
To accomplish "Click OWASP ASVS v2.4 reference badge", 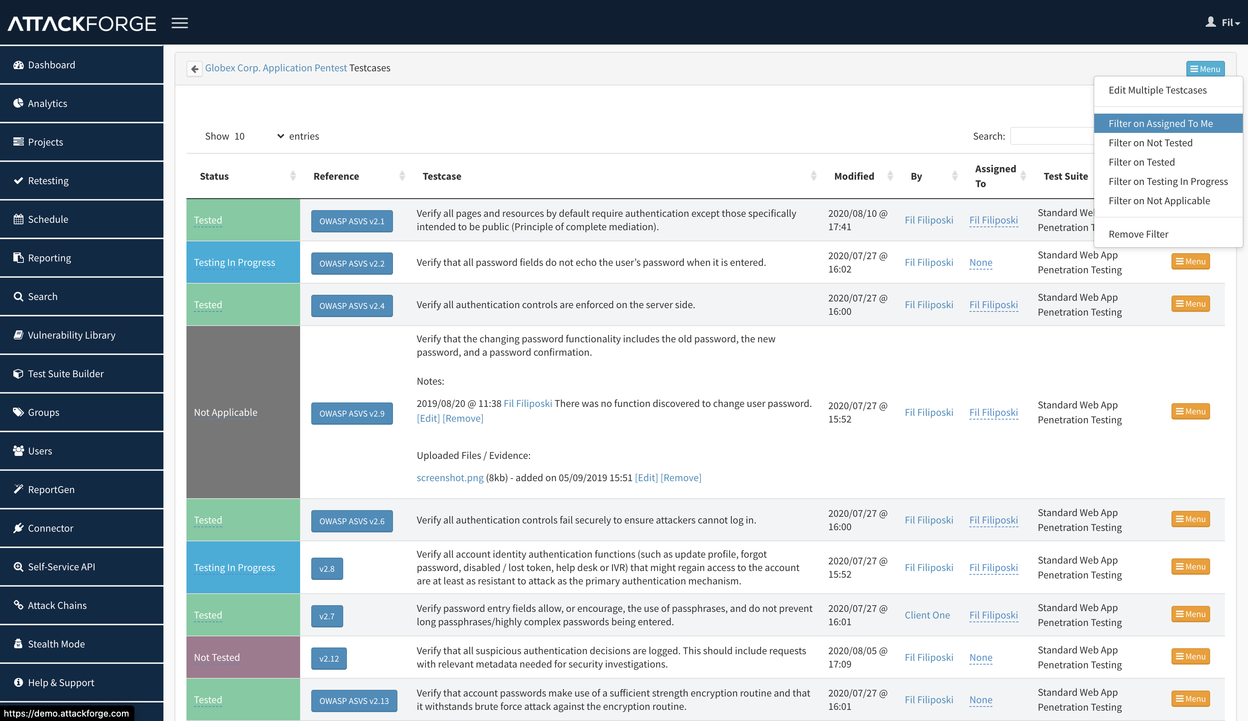I will point(352,306).
